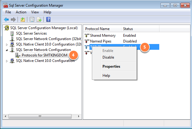Click the Back arrow toolbar icon
This screenshot has width=192, height=129.
(6, 19)
